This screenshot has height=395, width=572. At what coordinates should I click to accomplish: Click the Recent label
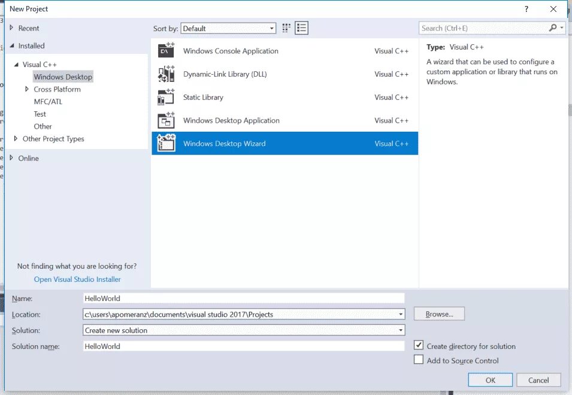click(29, 28)
